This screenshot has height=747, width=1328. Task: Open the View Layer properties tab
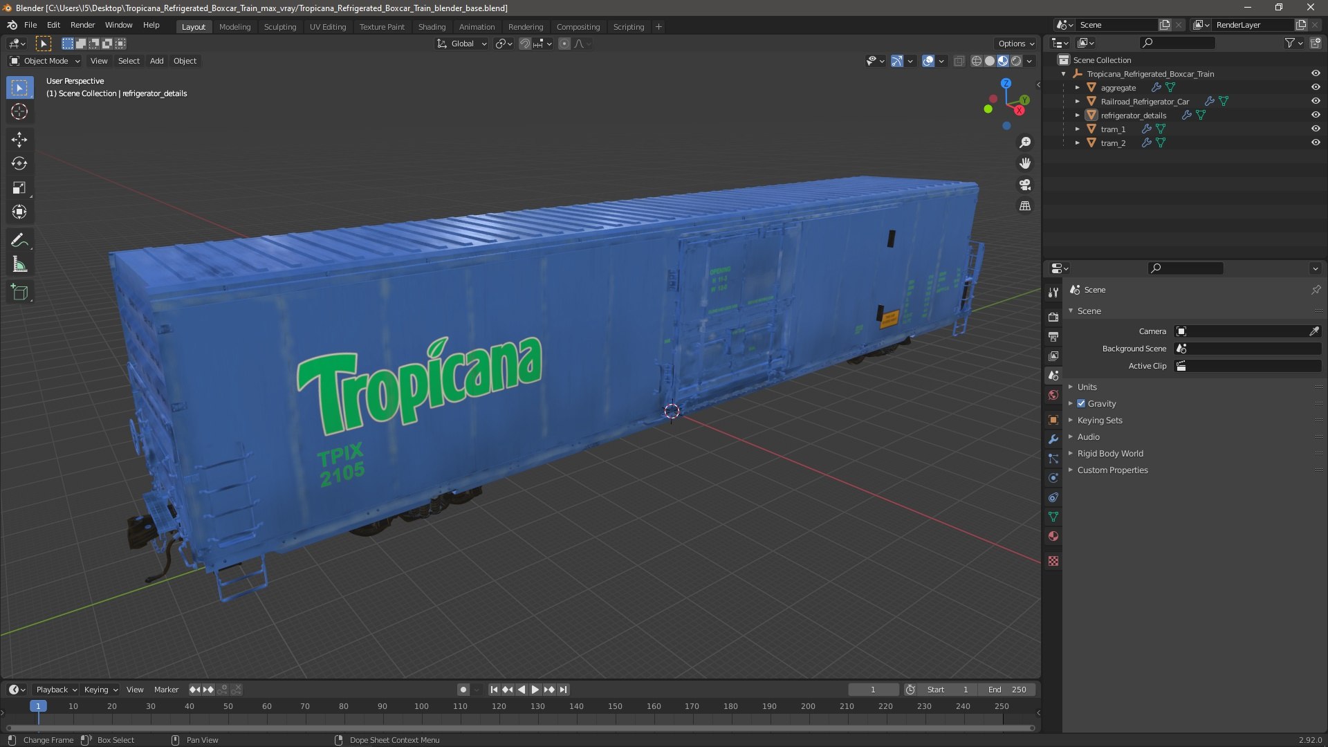[1053, 356]
